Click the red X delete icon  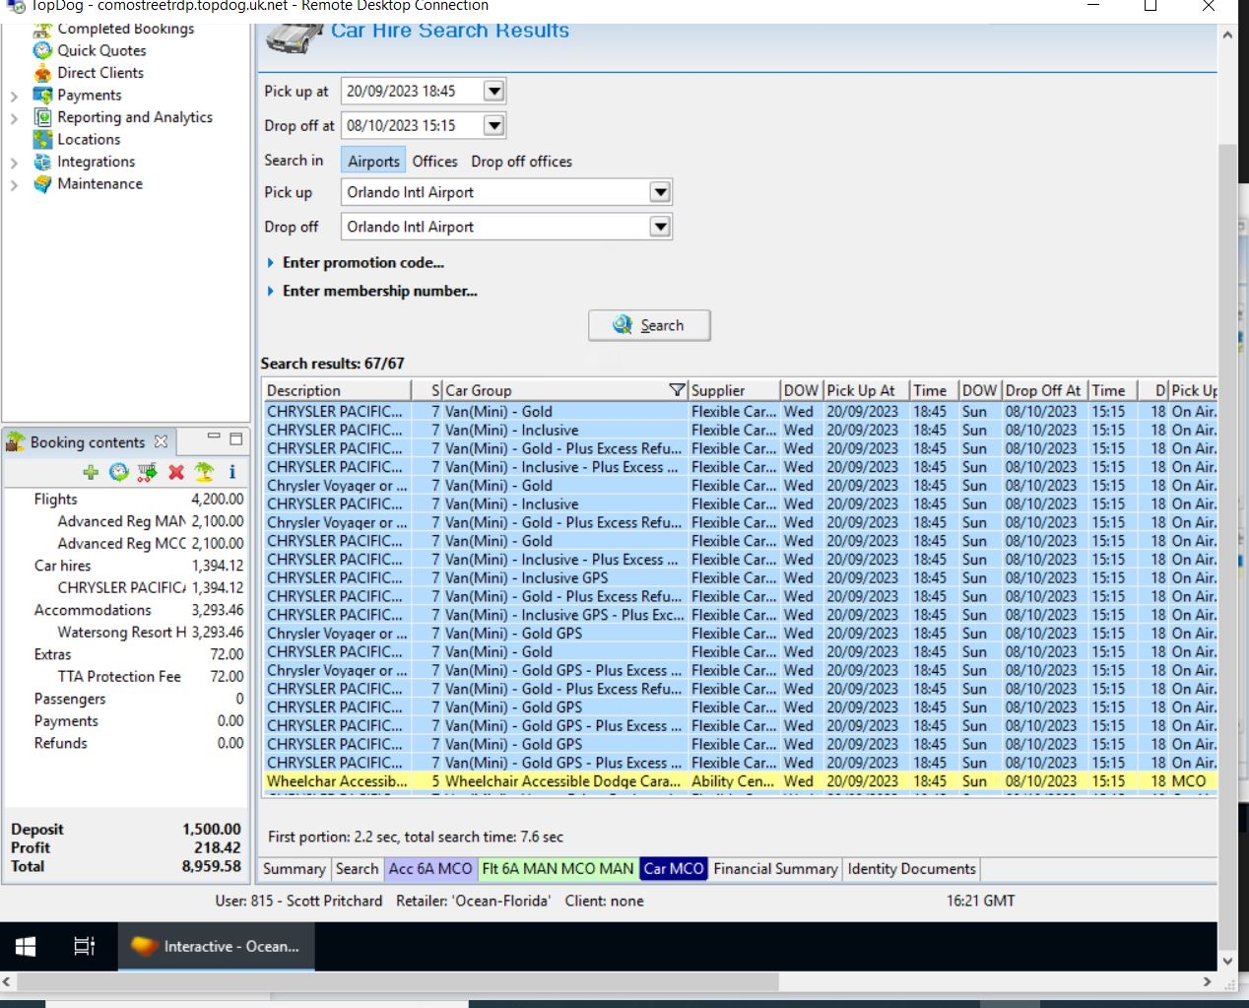176,472
